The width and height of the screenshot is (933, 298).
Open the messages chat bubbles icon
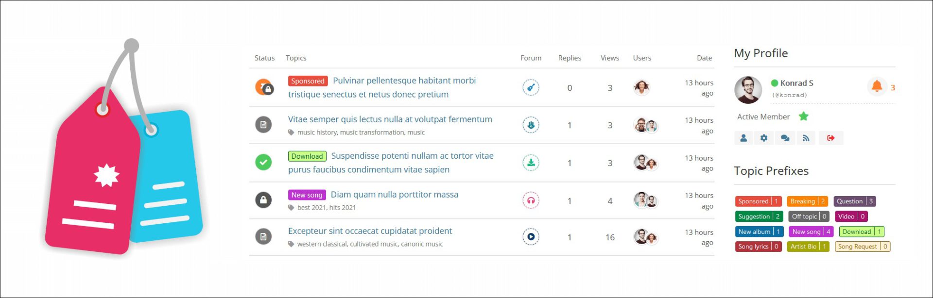[785, 138]
